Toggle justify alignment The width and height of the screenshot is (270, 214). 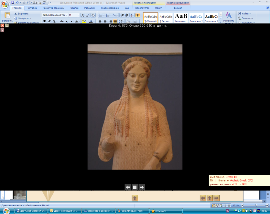pyautogui.click(x=115, y=21)
